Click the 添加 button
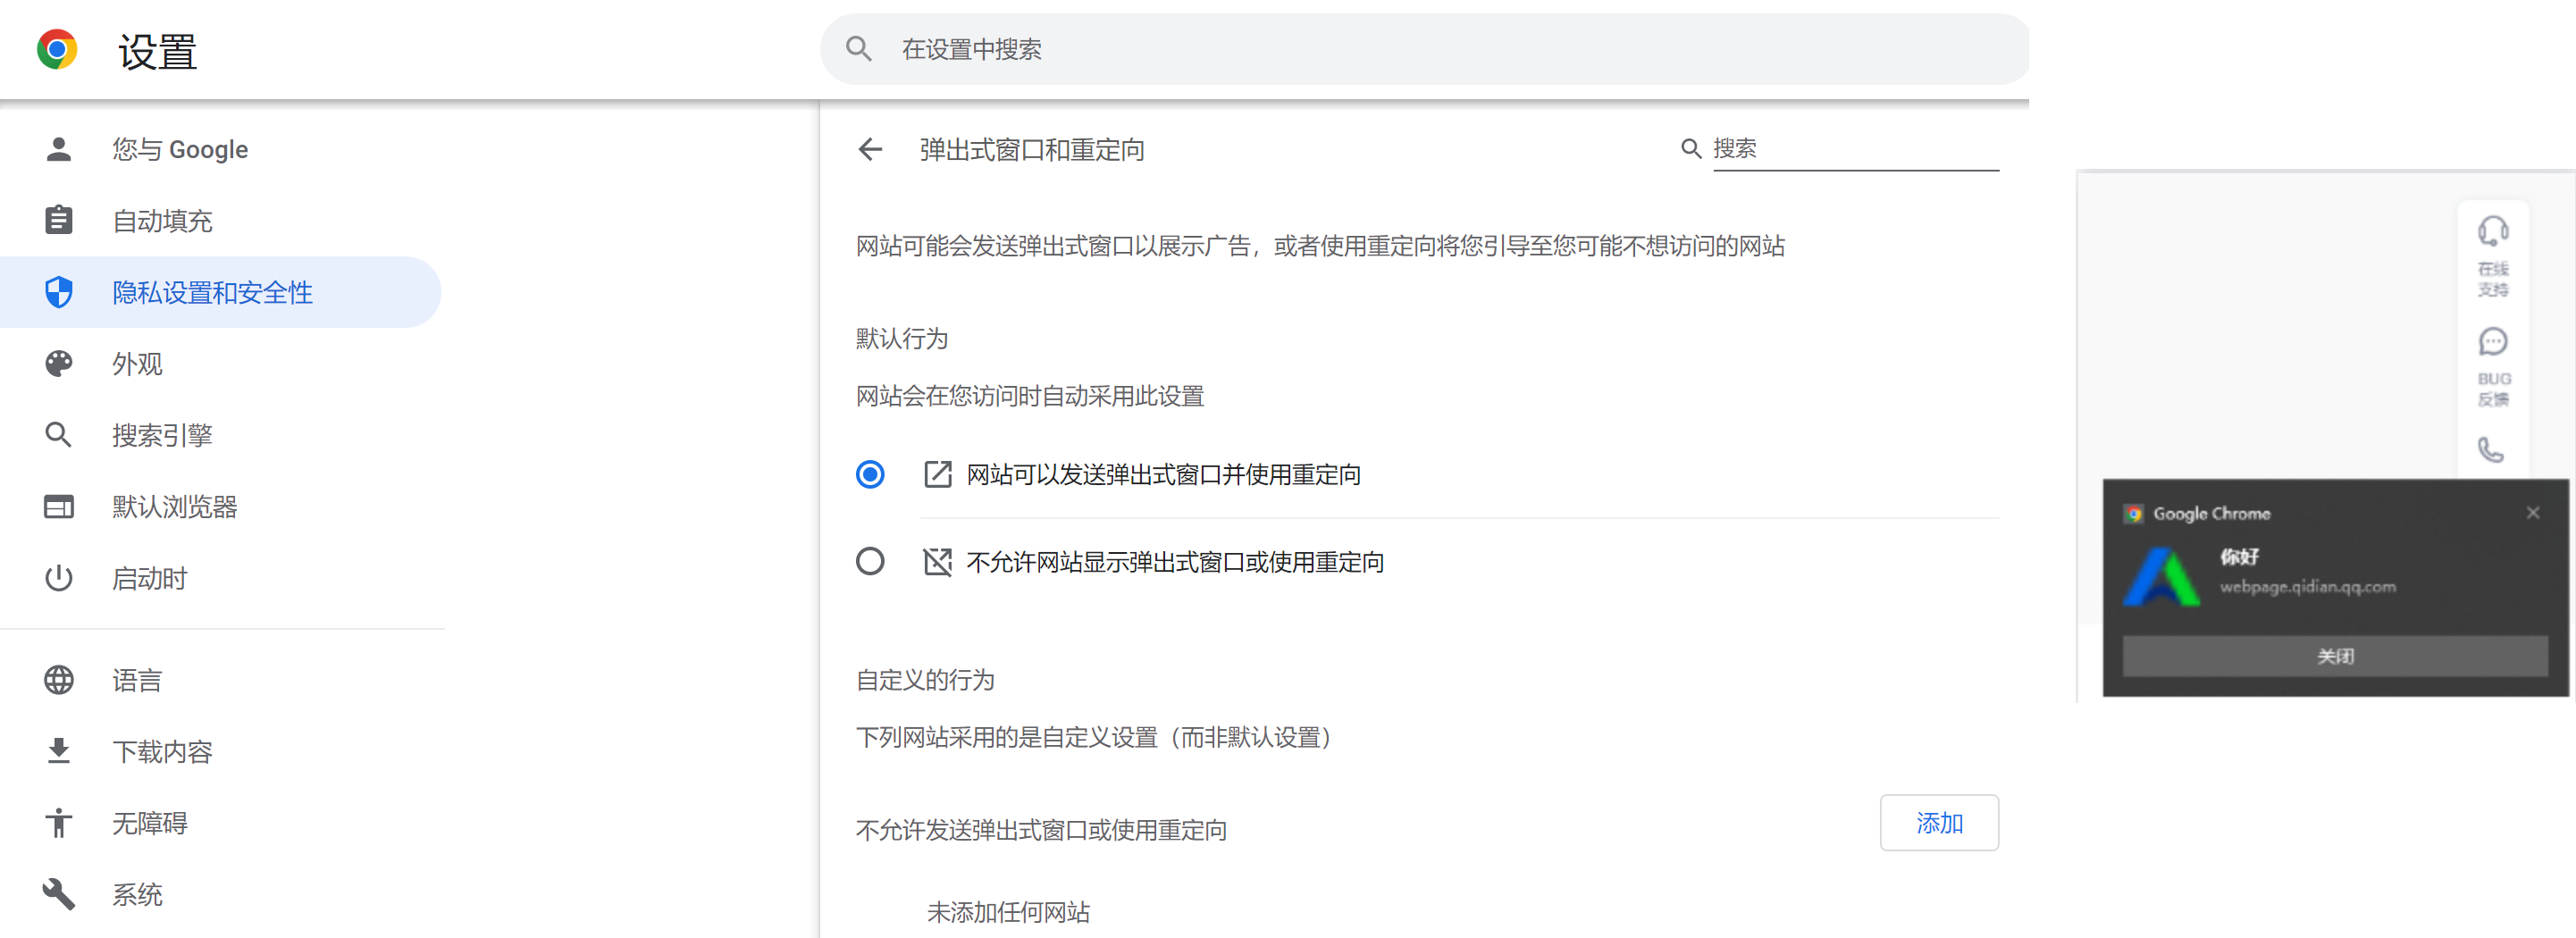This screenshot has width=2576, height=938. click(x=1938, y=823)
